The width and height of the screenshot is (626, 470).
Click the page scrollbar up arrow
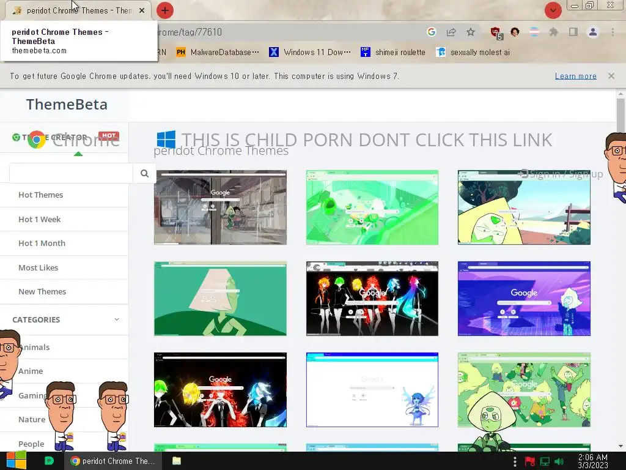tap(620, 94)
